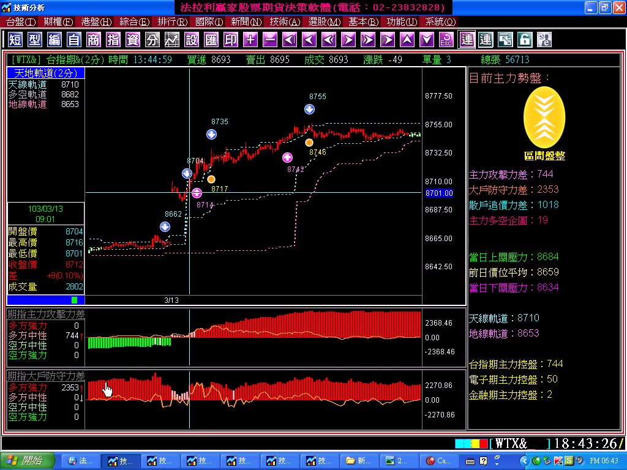Click the orange dot marker near 8746
The width and height of the screenshot is (627, 470).
(x=309, y=143)
